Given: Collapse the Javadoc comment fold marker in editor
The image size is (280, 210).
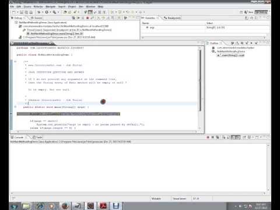Looking at the screenshot, I should pos(15,62).
